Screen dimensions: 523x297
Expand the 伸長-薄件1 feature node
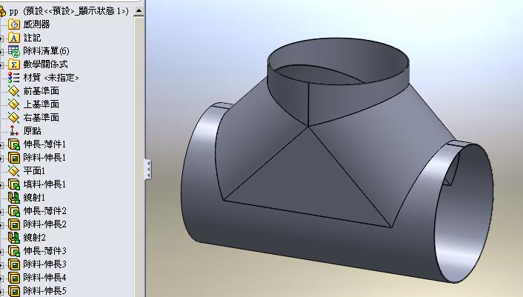(2, 144)
